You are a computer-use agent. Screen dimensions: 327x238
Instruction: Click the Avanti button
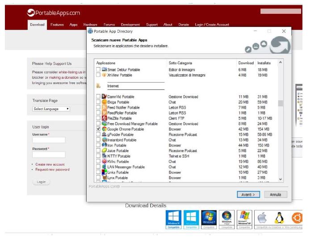tap(248, 194)
